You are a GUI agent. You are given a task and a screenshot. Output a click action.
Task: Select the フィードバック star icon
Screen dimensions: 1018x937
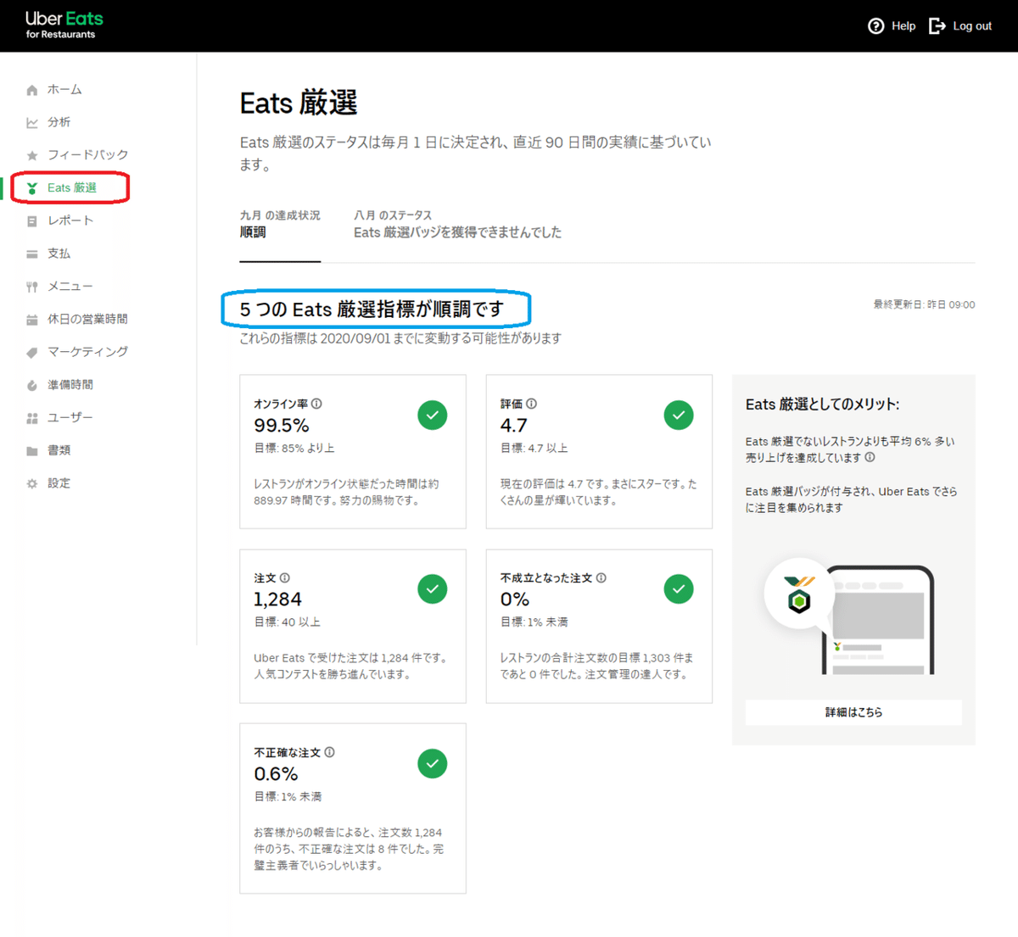tap(31, 154)
